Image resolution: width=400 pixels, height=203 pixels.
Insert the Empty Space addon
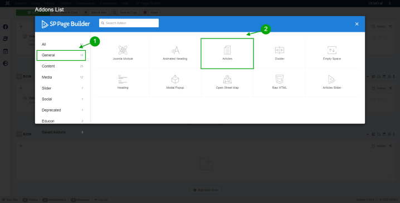point(331,54)
